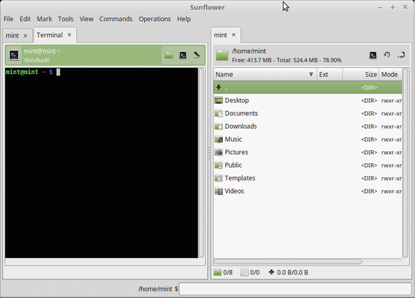Viewport: 415px width, 298px height.
Task: Open the Mark menu
Action: pos(44,19)
